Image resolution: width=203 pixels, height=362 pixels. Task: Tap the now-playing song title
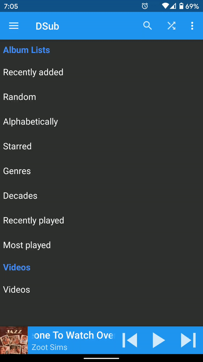click(x=72, y=335)
